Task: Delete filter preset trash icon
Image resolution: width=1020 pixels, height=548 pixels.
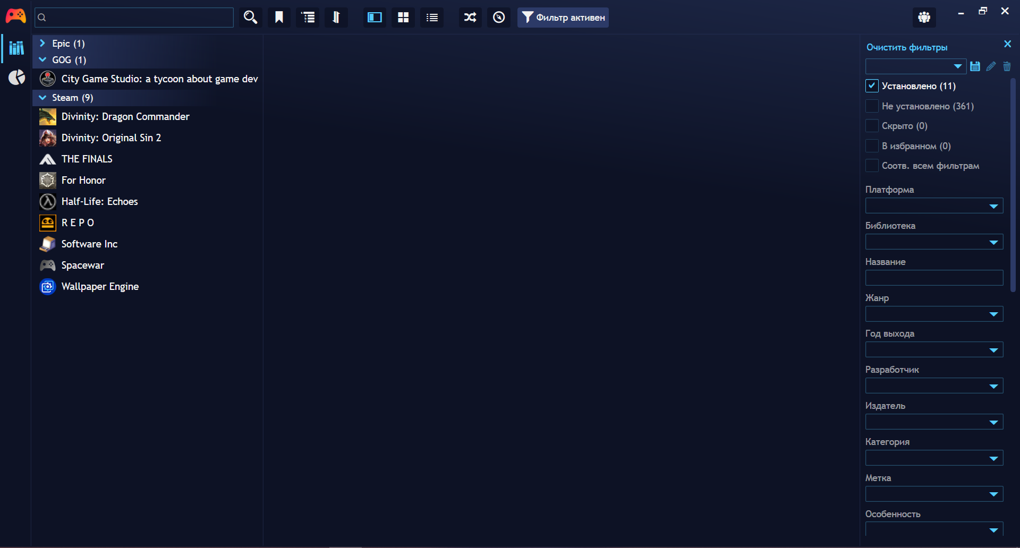Action: pyautogui.click(x=1007, y=66)
